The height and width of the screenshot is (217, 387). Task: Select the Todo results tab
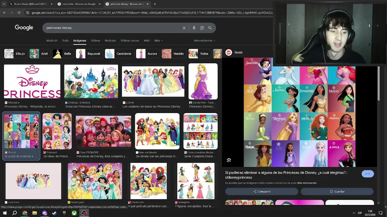click(x=65, y=40)
